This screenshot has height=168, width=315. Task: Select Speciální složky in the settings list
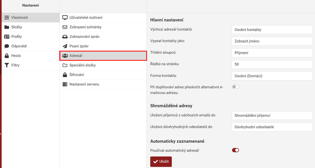(85, 65)
